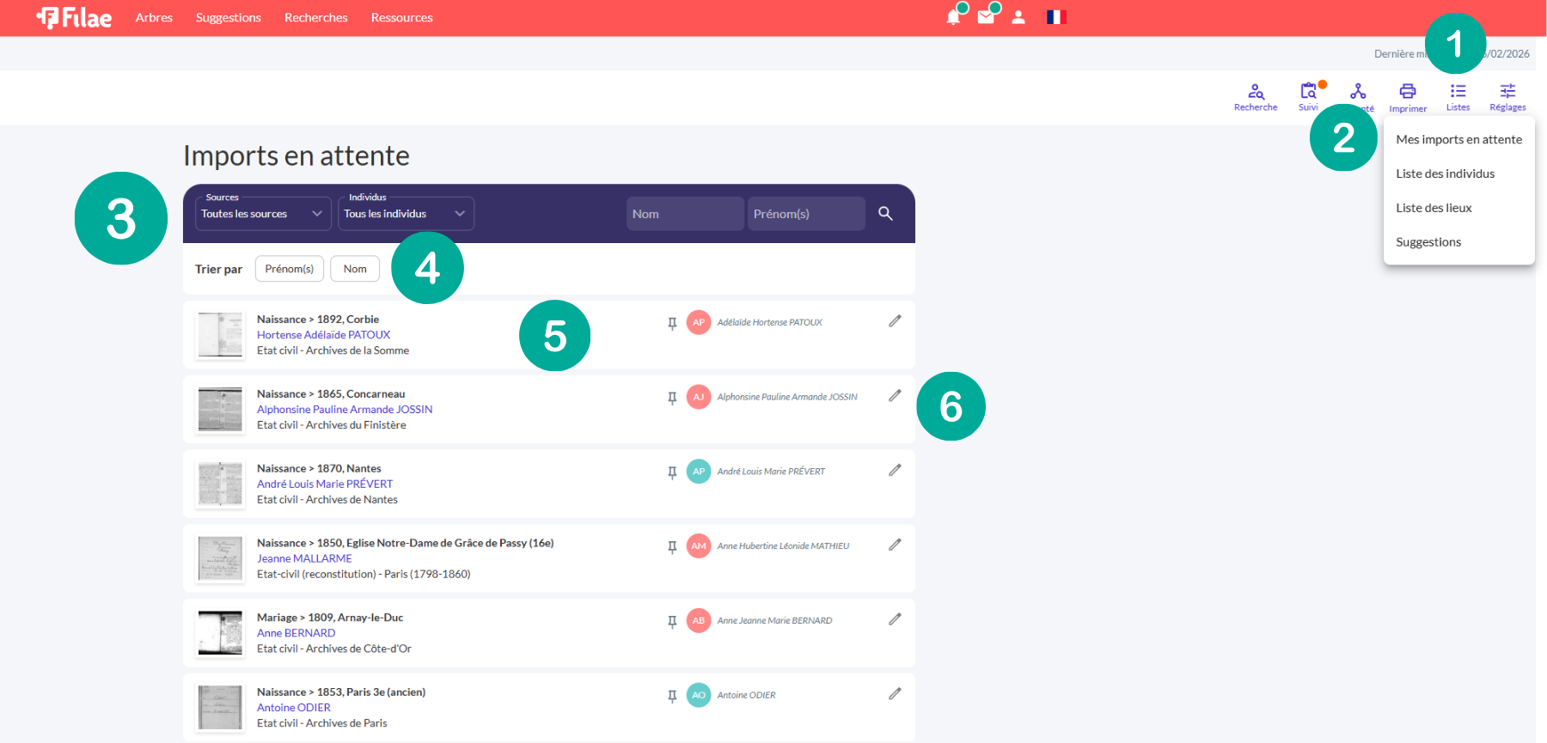Viewport: 1547px width, 743px height.
Task: Open the Réglages settings icon
Action: tap(1507, 96)
